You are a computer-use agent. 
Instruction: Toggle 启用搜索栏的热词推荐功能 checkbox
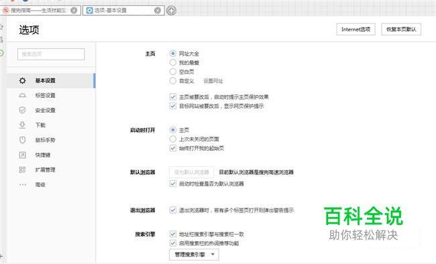tap(173, 243)
